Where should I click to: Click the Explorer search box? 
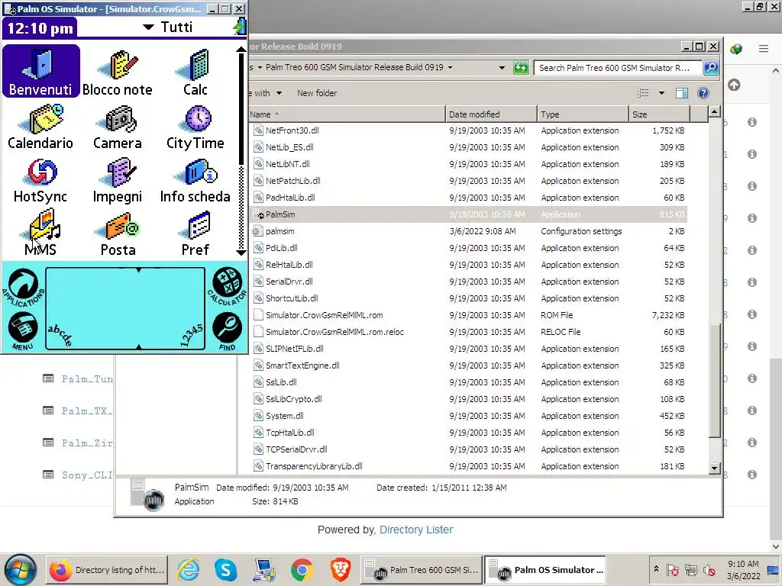617,68
